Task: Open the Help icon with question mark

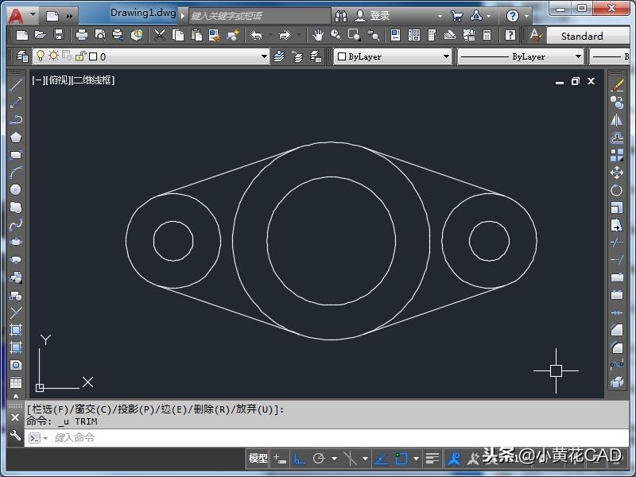Action: tap(509, 35)
